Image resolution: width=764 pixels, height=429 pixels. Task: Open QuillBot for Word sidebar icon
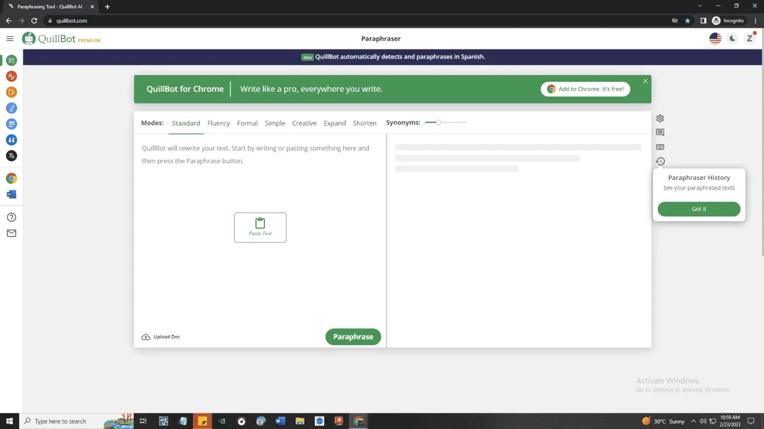(11, 194)
